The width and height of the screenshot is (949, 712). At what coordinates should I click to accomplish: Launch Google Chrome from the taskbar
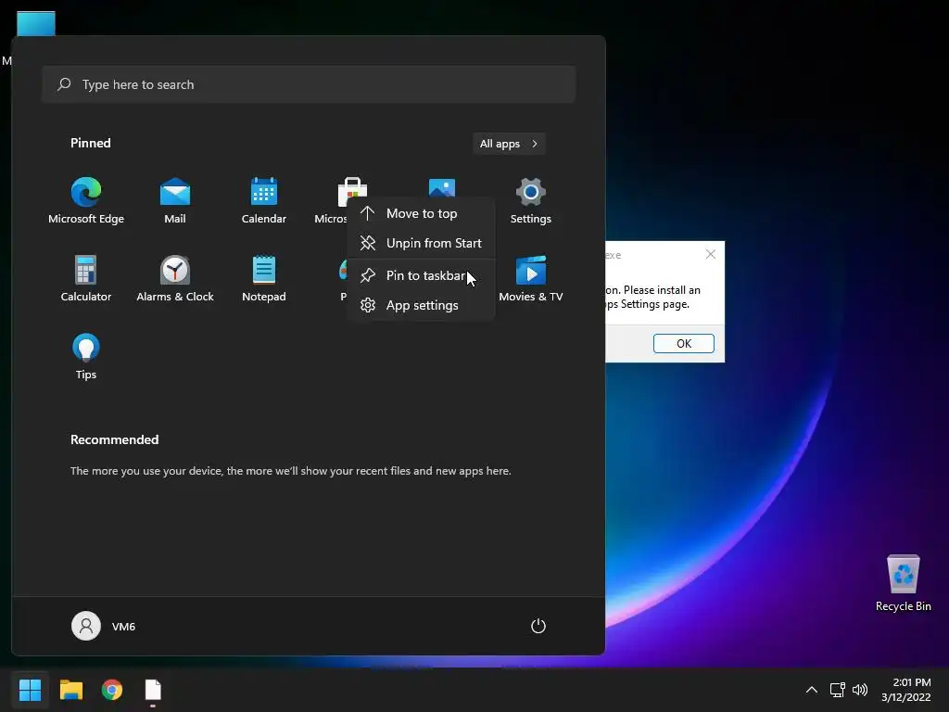pos(112,690)
